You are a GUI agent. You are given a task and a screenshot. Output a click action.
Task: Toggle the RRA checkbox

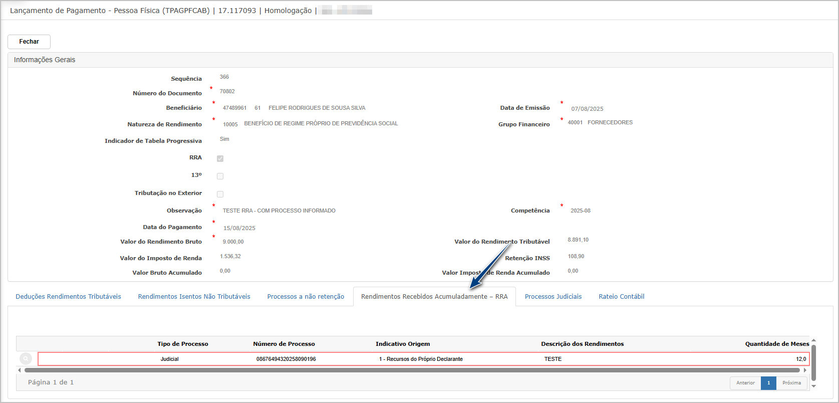pyautogui.click(x=220, y=158)
